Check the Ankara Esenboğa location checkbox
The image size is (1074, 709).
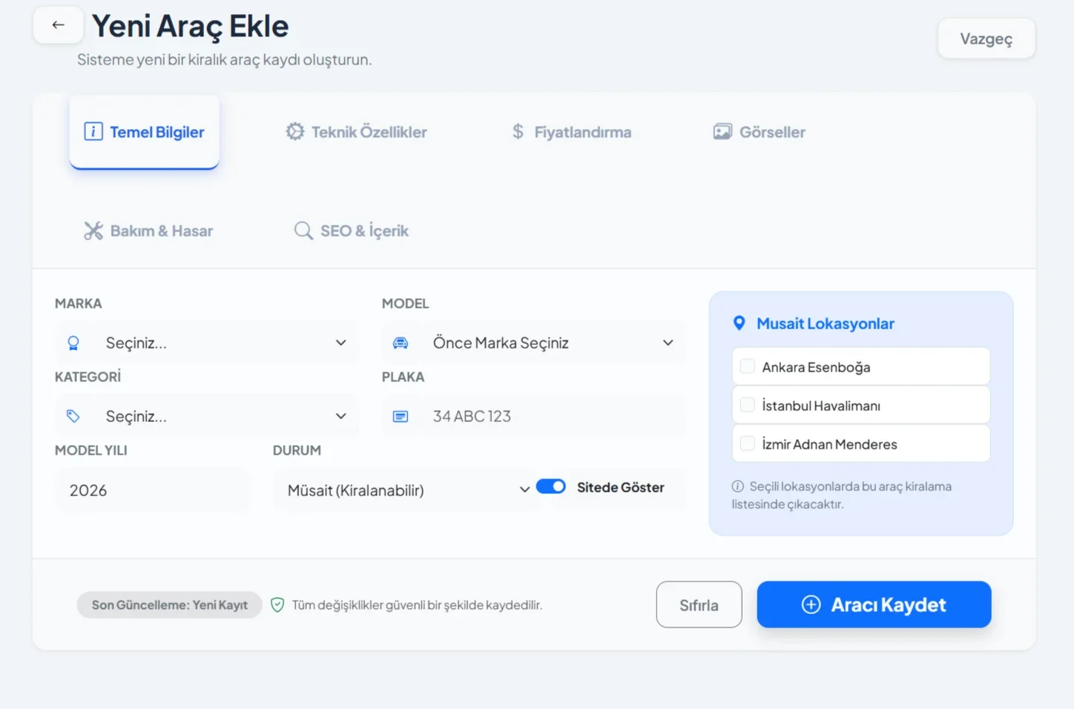point(748,366)
